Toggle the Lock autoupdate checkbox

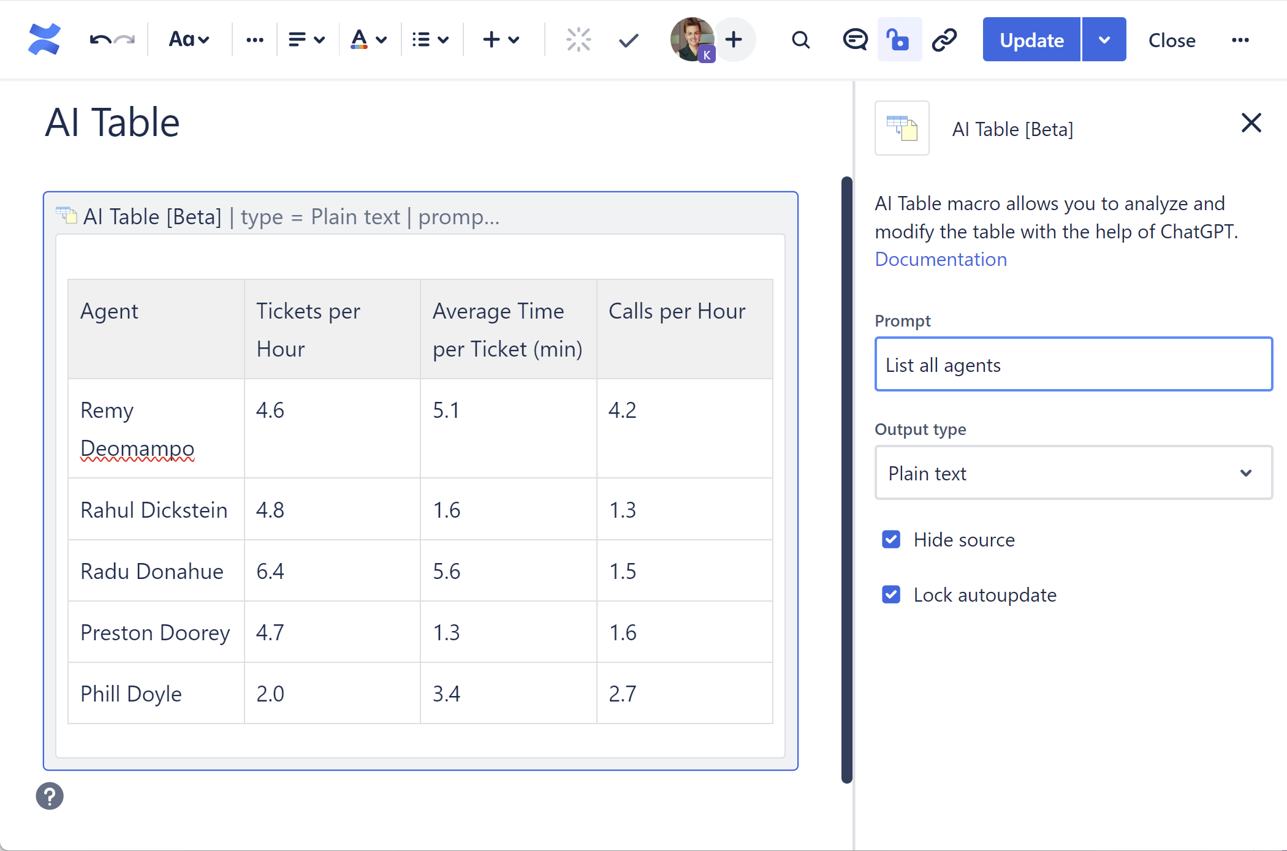coord(891,594)
